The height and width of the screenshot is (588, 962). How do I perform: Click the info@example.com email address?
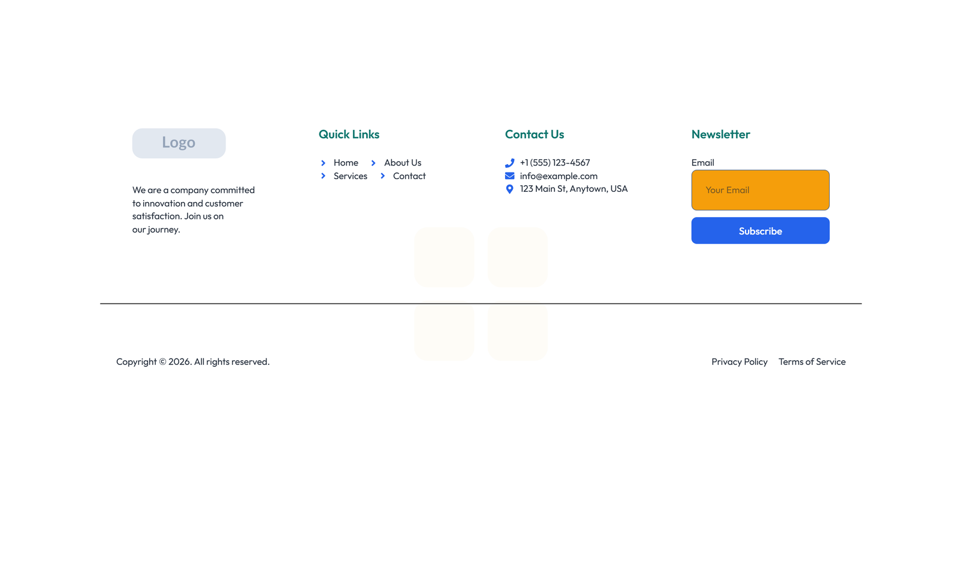coord(559,176)
